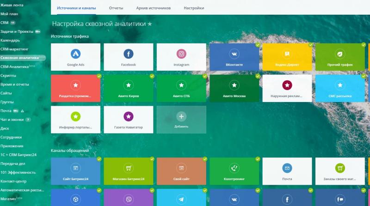Star the Настройка сквозной аналитики page
Image resolution: width=370 pixels, height=206 pixels.
[x=149, y=24]
